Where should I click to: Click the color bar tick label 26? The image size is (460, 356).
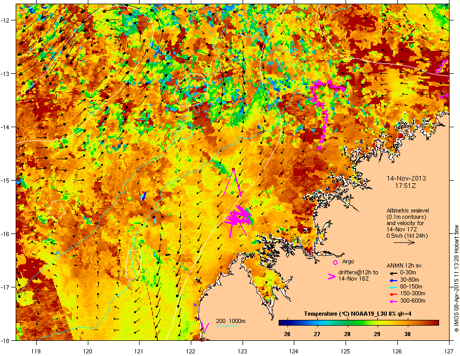tap(287, 334)
